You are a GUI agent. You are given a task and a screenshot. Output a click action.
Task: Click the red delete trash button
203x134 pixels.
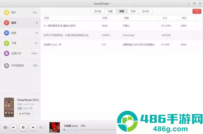(x=197, y=11)
